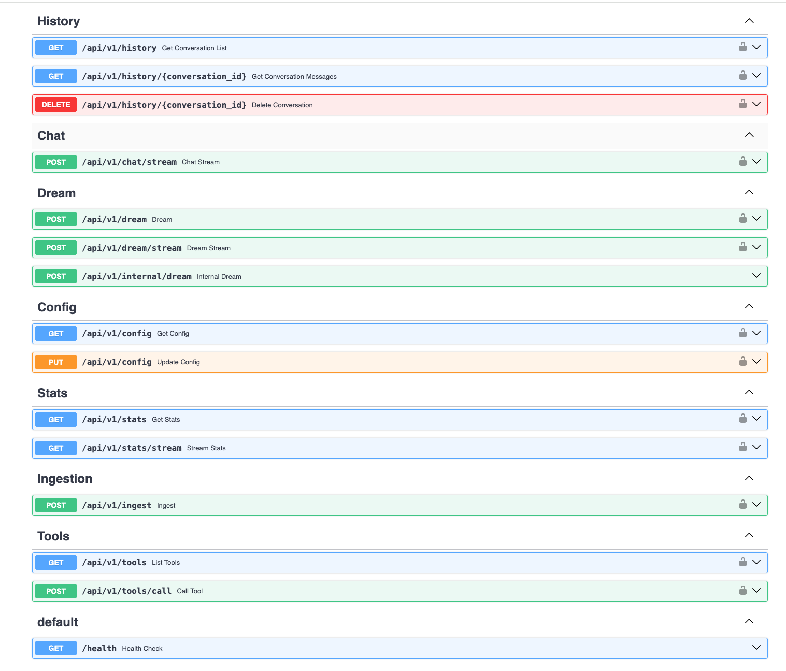Collapse the History section
This screenshot has width=786, height=671.
coord(749,21)
